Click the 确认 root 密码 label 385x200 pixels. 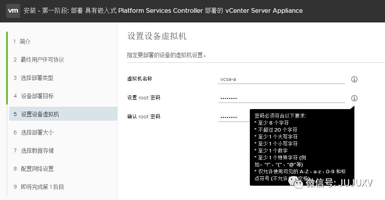144,116
